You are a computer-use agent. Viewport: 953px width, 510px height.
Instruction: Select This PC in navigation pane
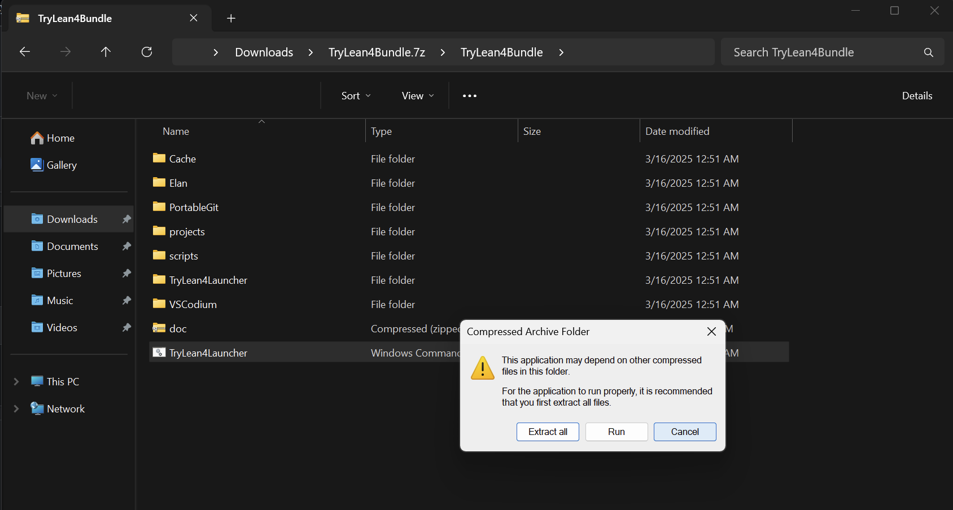[x=63, y=382]
